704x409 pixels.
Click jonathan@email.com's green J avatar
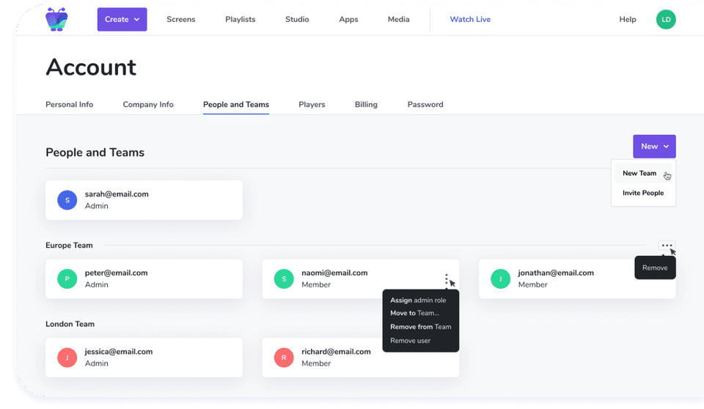[500, 279]
